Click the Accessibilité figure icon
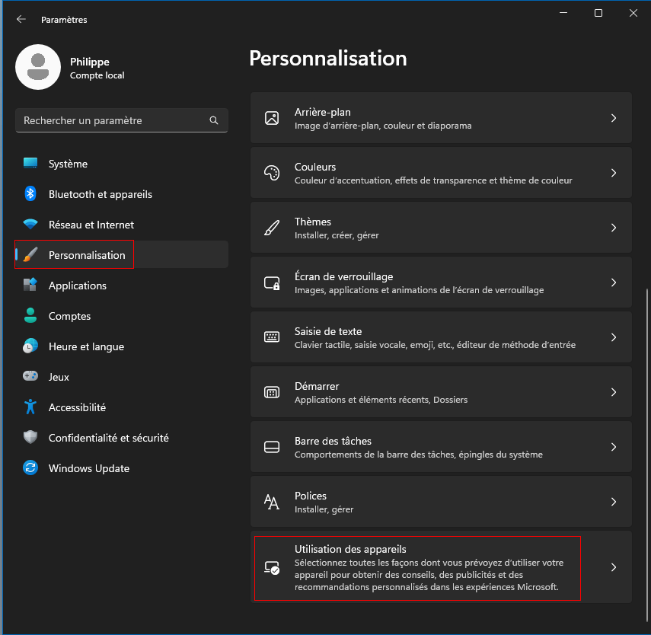 pos(30,407)
